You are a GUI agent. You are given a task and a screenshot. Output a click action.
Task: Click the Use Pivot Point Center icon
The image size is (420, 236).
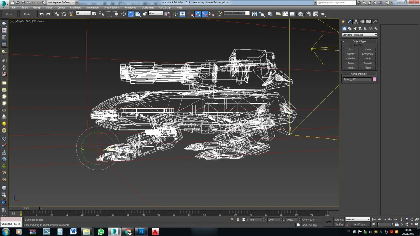point(167,14)
